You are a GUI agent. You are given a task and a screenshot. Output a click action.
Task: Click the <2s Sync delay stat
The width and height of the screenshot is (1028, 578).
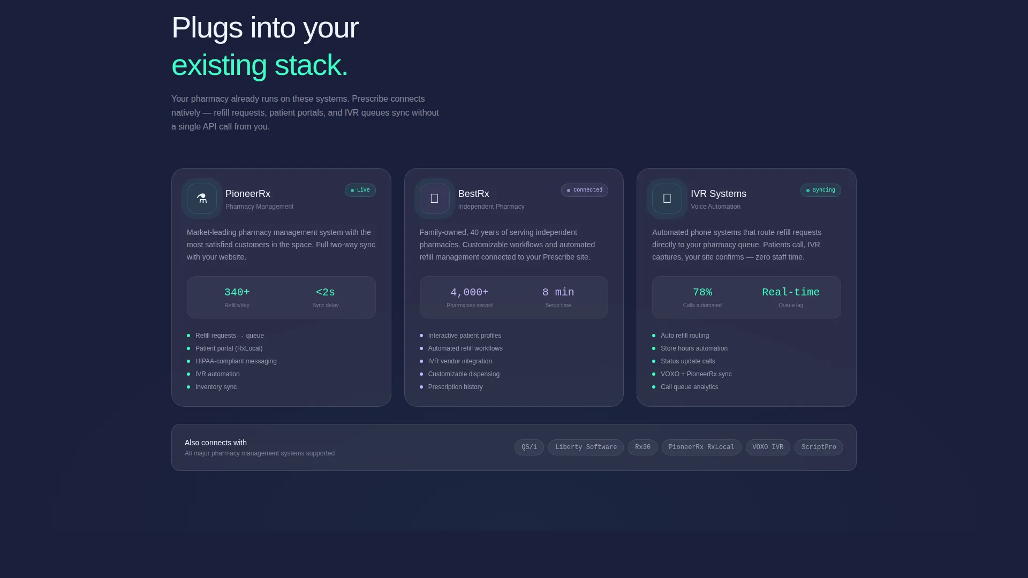(326, 298)
